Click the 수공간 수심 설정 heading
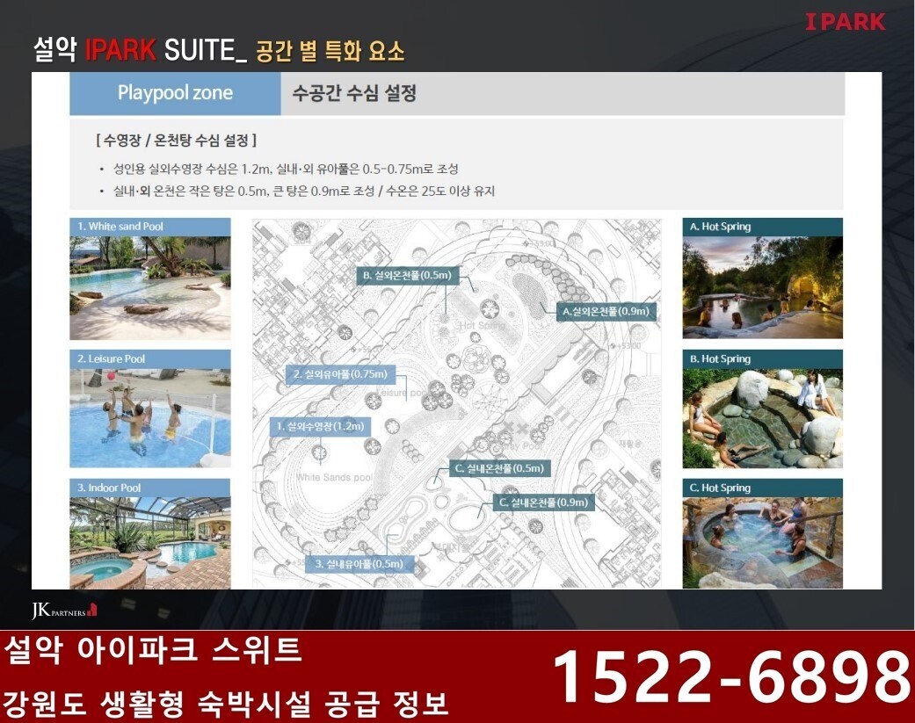Screen dimensions: 915x723 tap(354, 93)
